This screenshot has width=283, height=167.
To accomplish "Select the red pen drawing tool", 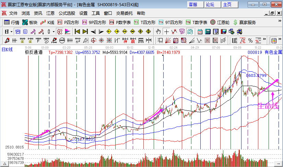I will 7,40.
